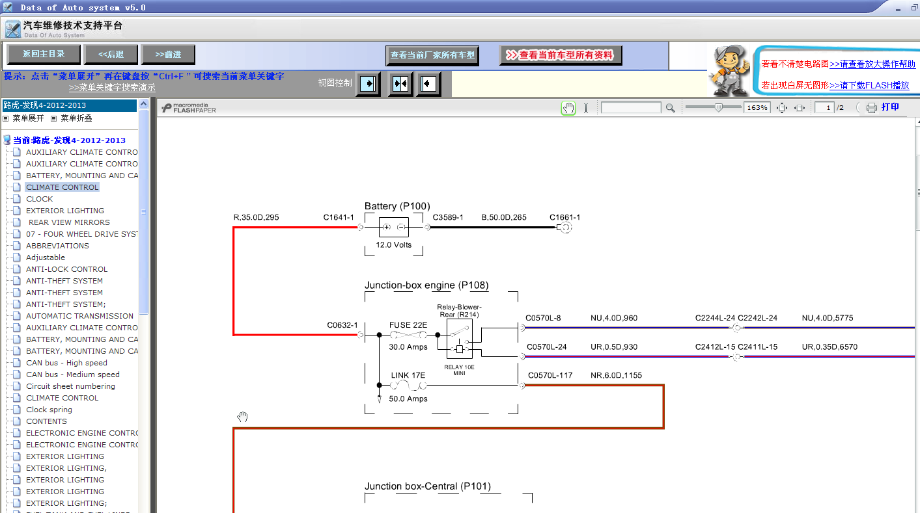Viewport: 920px width, 513px height.
Task: Click the view control center-split layout button
Action: tap(400, 83)
